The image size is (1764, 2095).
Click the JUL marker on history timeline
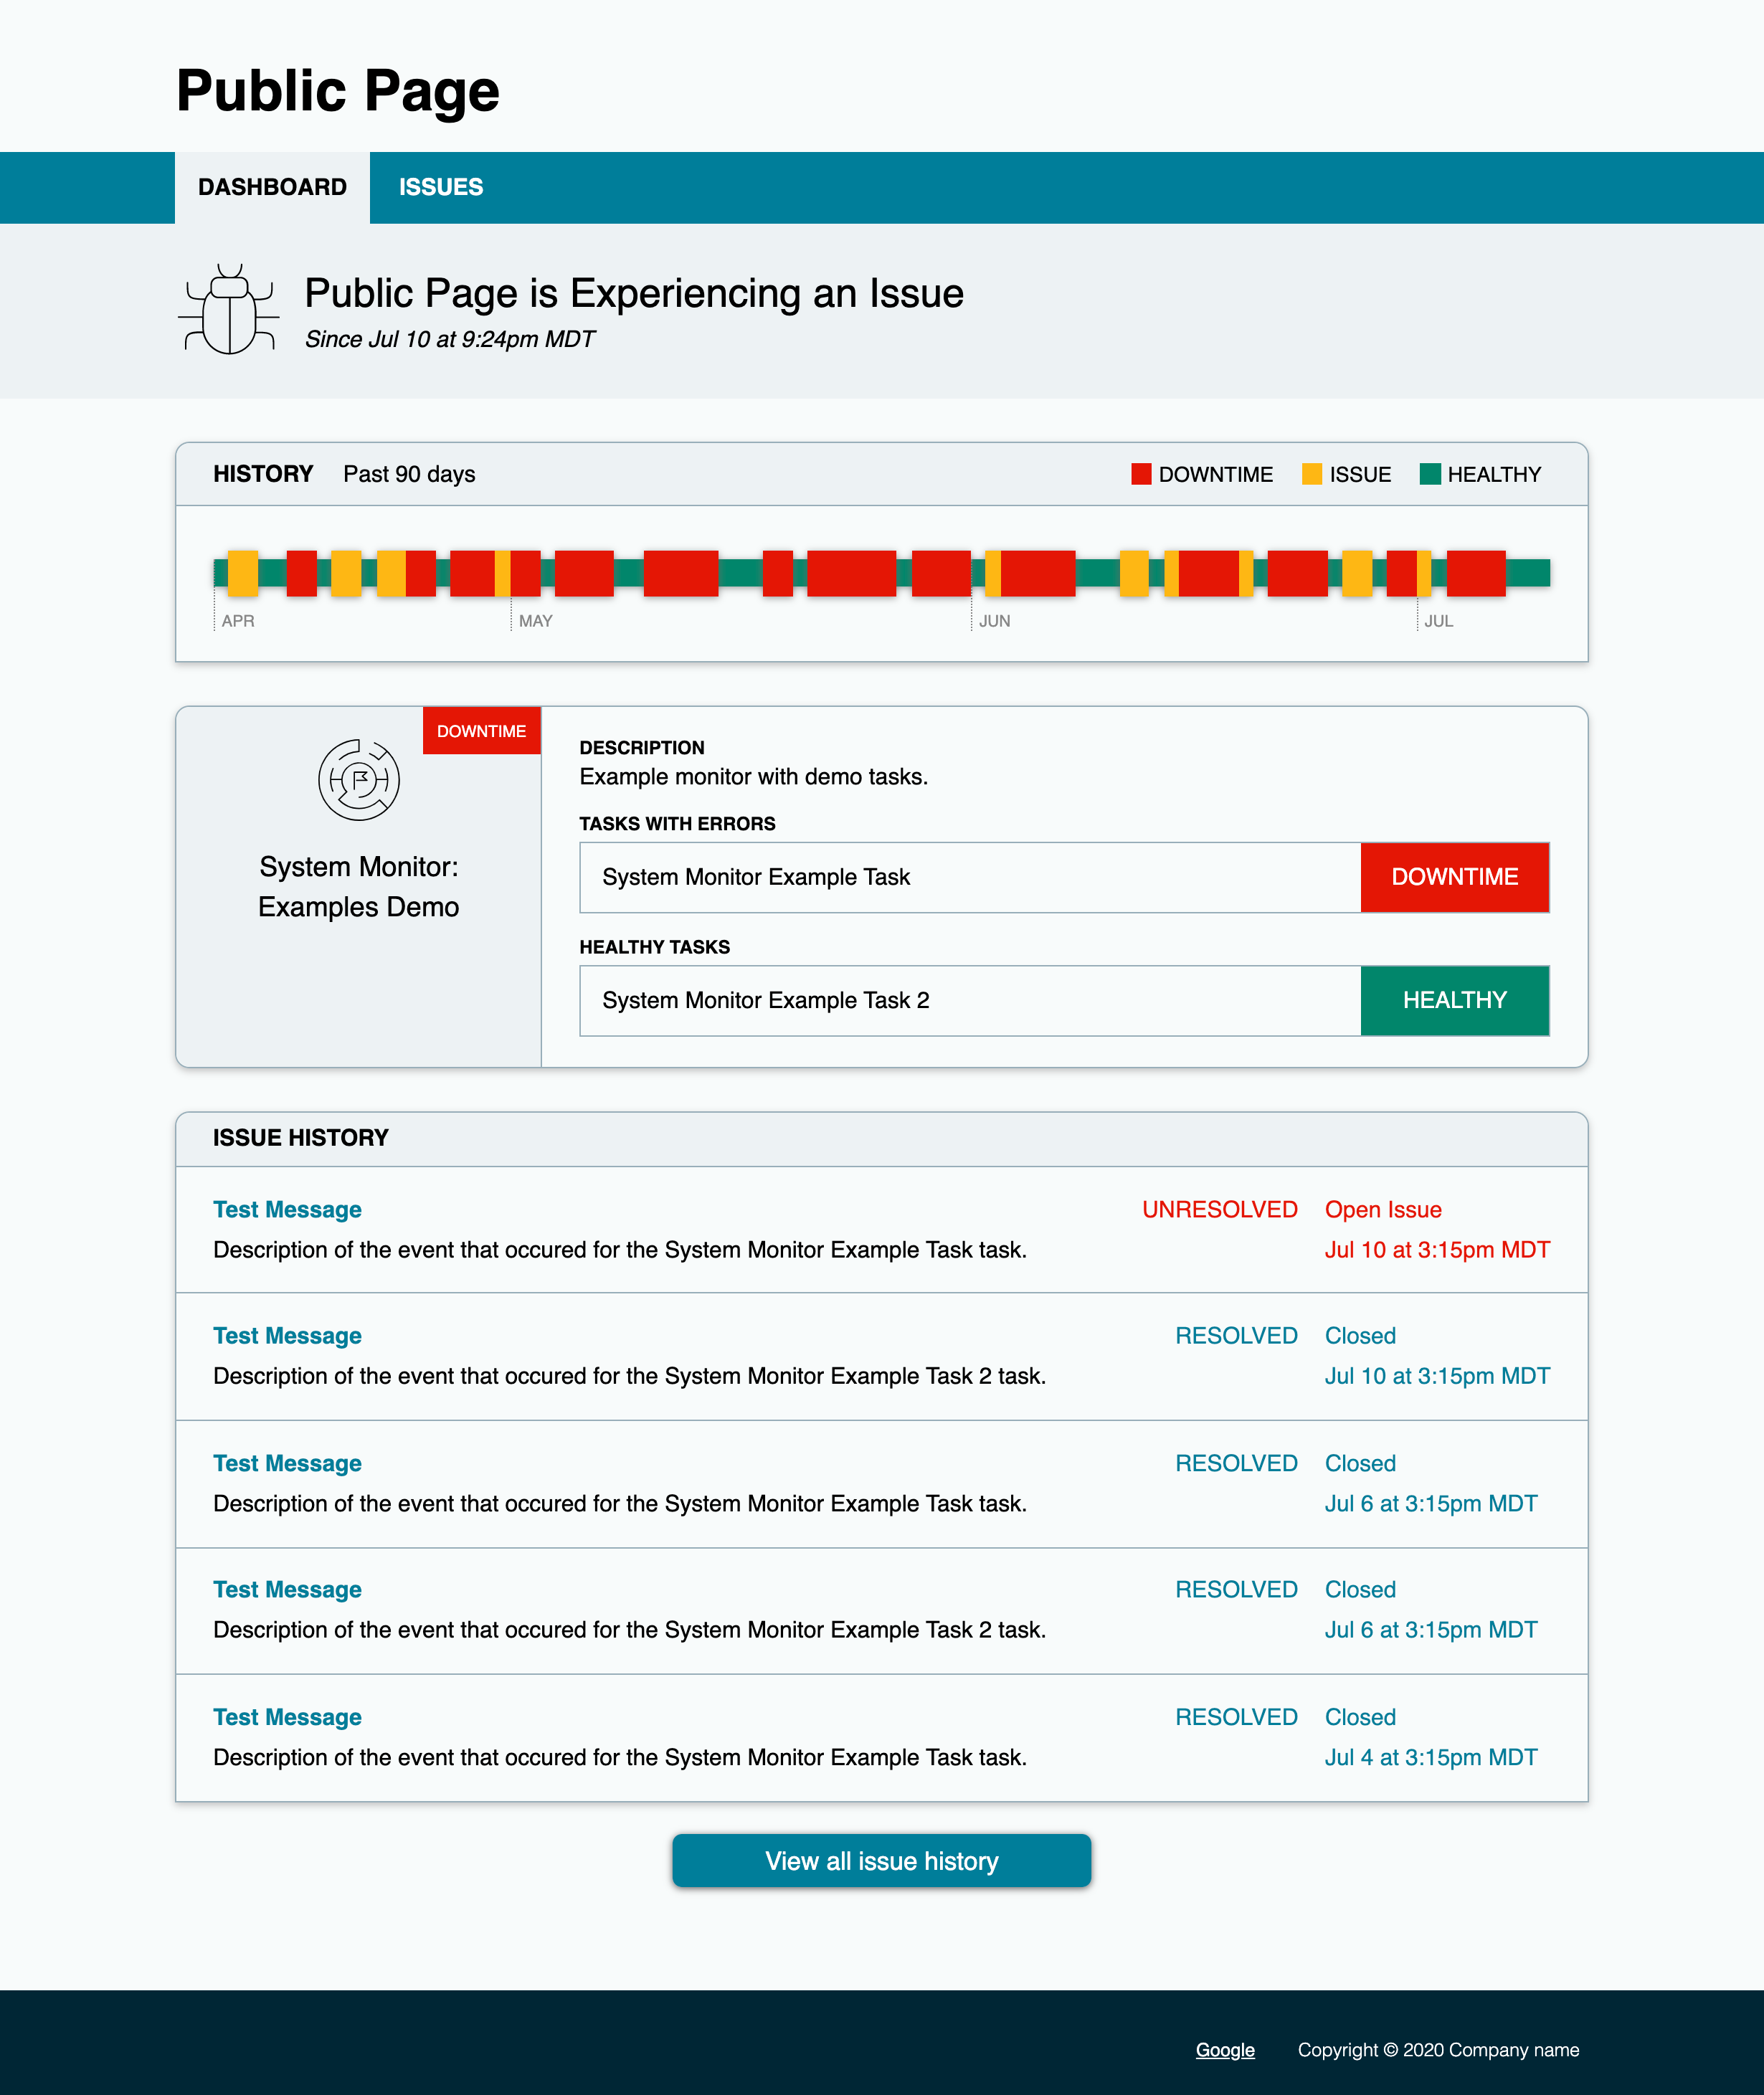click(x=1438, y=621)
